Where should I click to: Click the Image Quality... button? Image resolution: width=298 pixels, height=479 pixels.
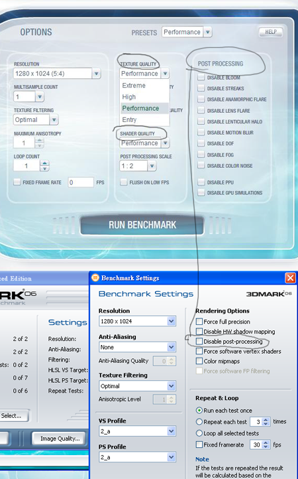click(x=60, y=439)
